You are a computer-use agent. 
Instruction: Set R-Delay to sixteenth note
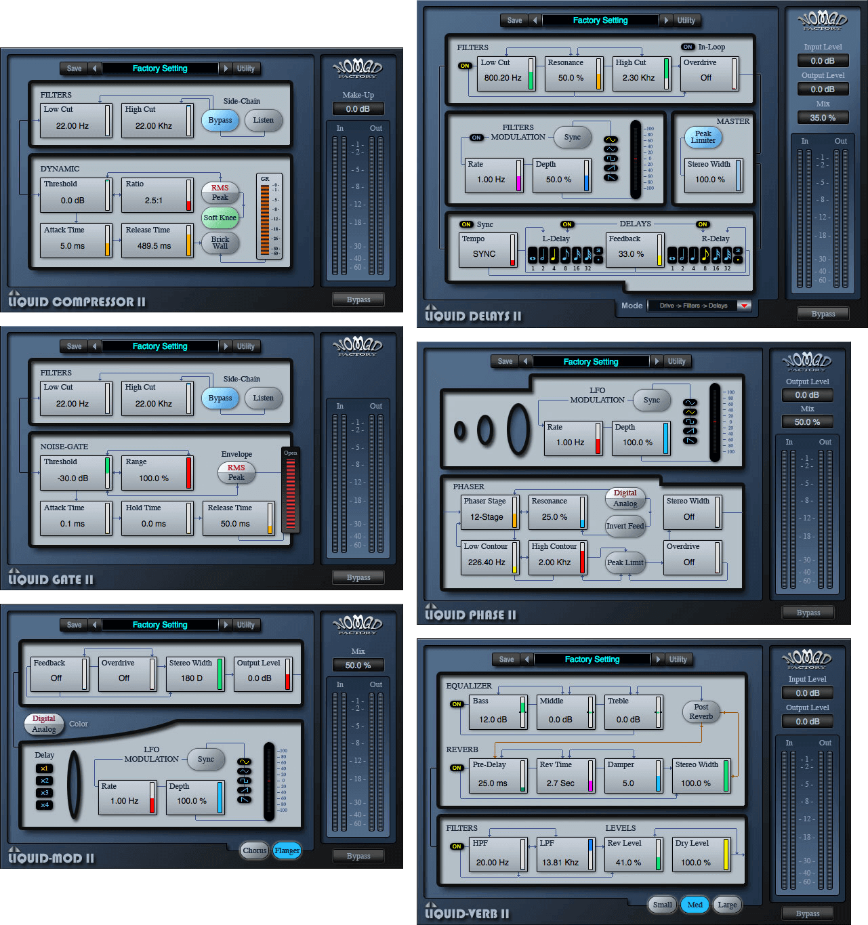tap(716, 255)
